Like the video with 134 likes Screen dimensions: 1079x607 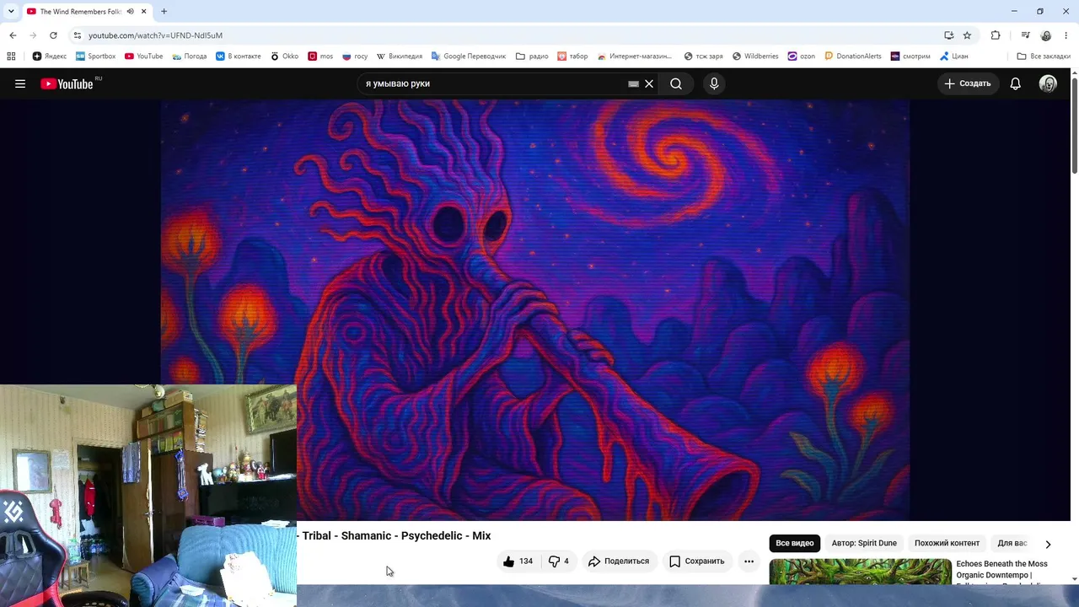pyautogui.click(x=517, y=561)
